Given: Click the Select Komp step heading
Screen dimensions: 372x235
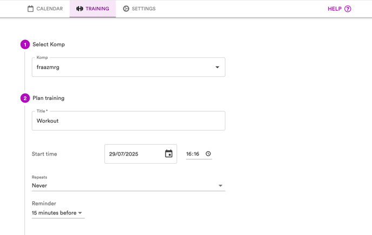Looking at the screenshot, I should 49,44.
